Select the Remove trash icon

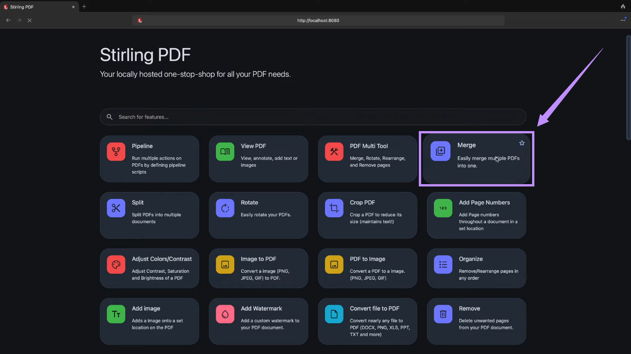pyautogui.click(x=443, y=314)
